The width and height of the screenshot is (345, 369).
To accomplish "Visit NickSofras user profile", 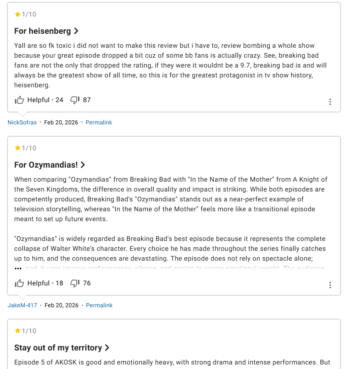I will [22, 122].
